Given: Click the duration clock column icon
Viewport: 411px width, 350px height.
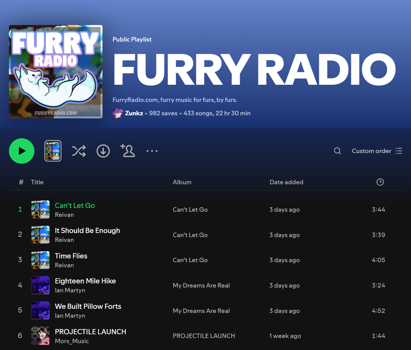Looking at the screenshot, I should point(380,182).
